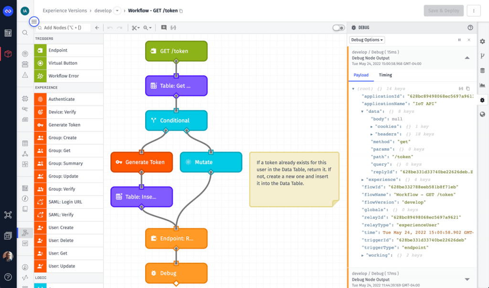Open the develop version dropdown arrow
The width and height of the screenshot is (489, 288).
117,11
